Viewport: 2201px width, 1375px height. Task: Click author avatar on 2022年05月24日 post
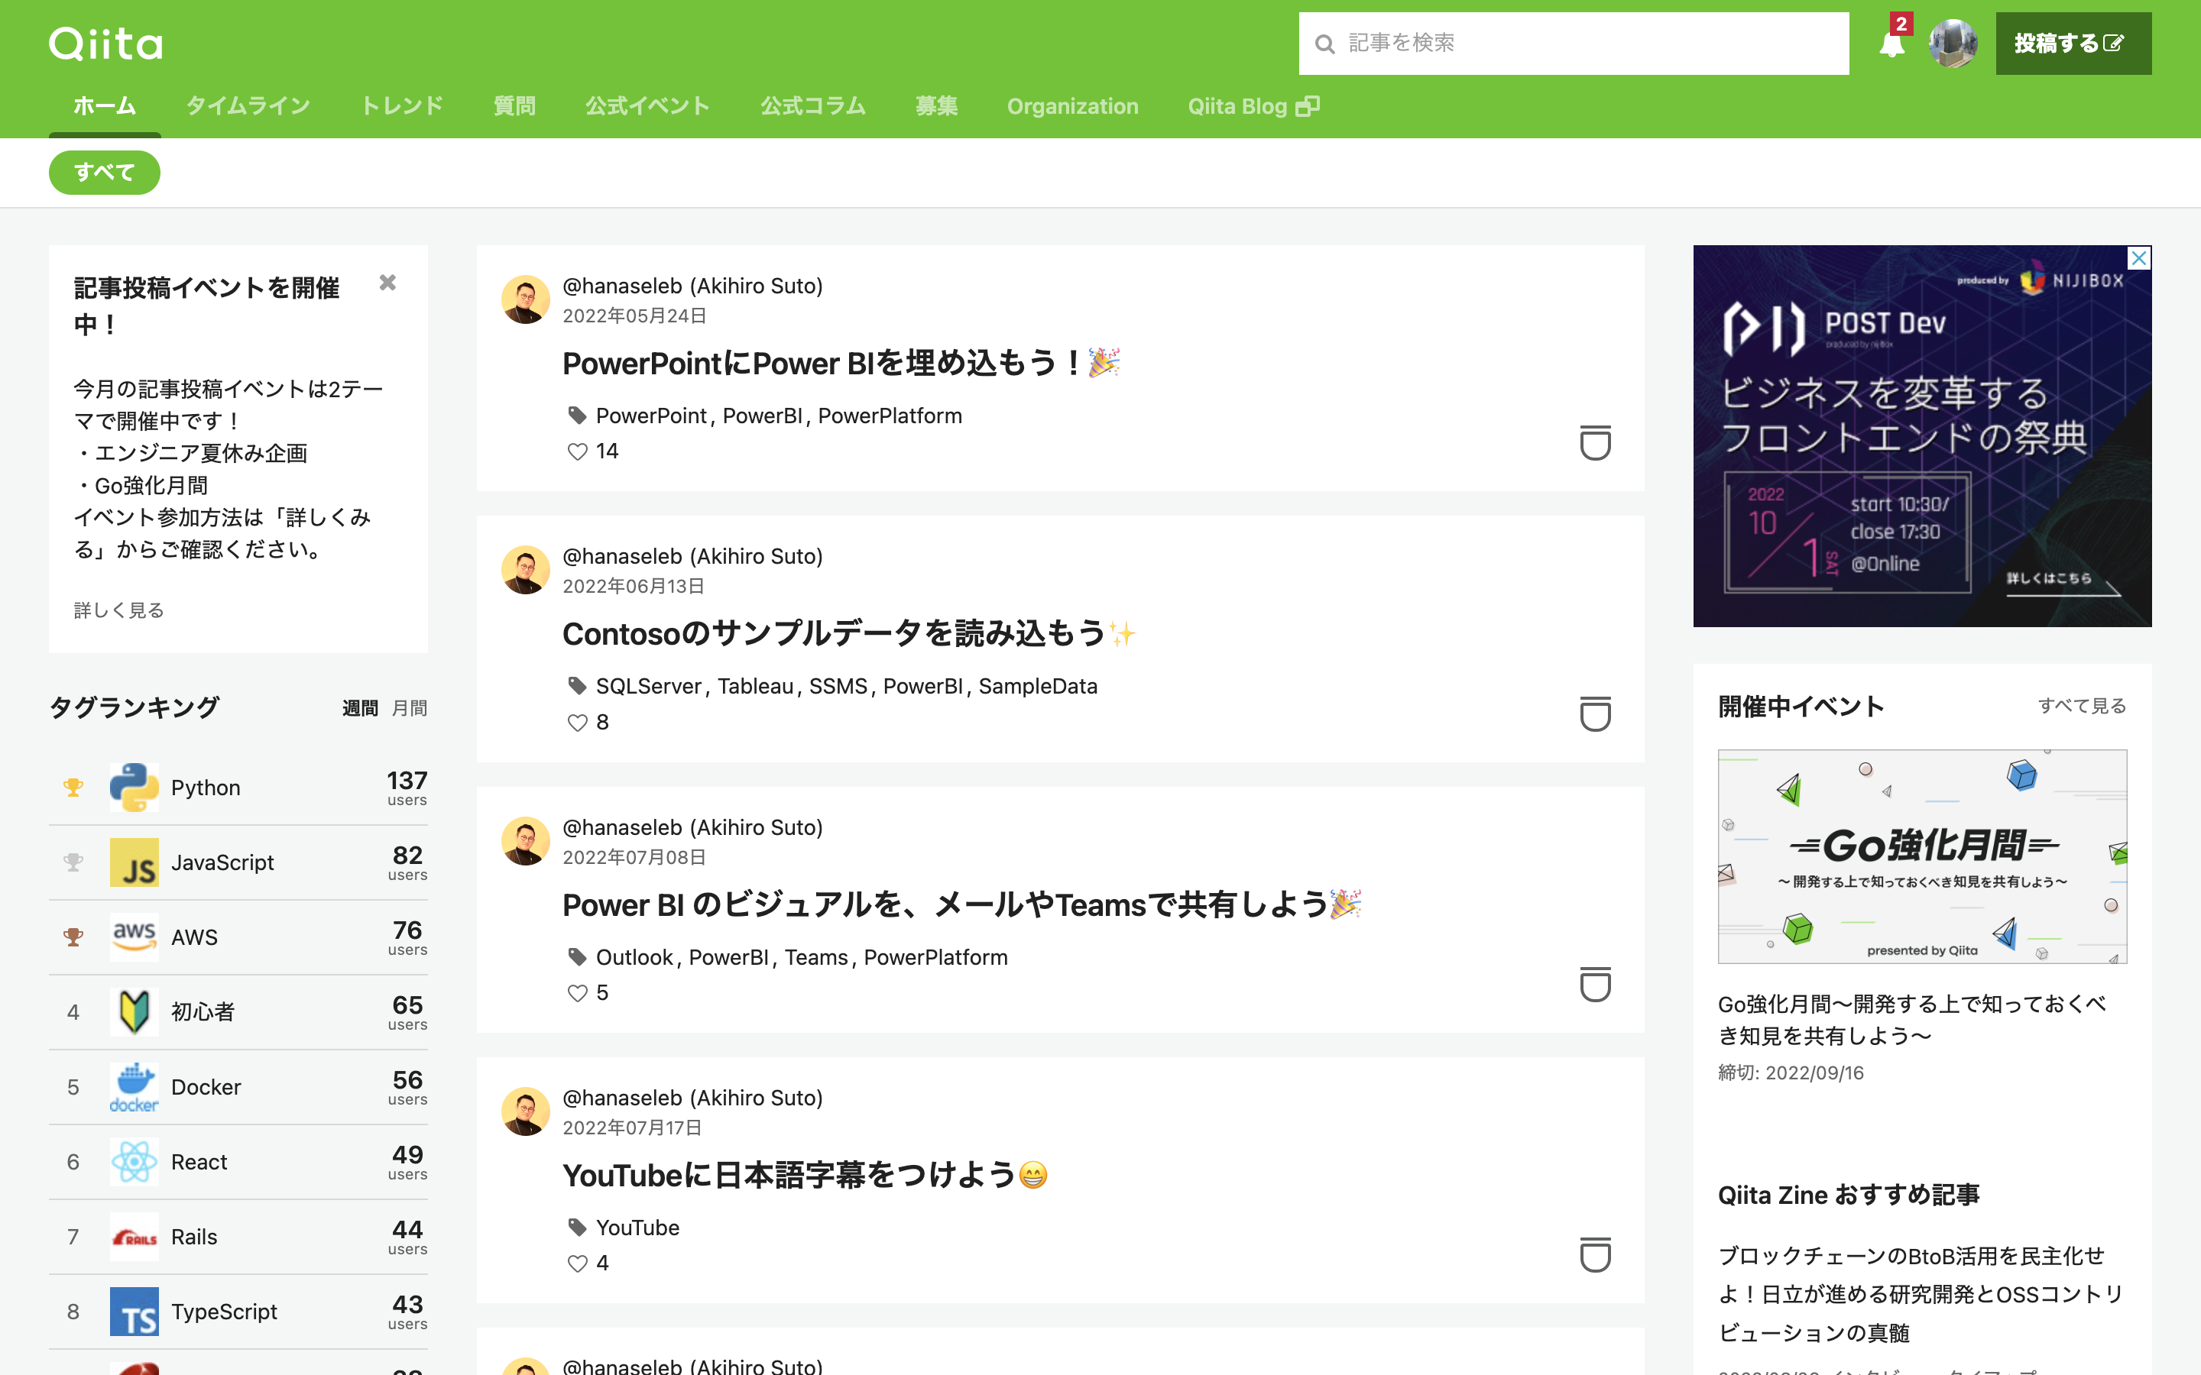(526, 299)
